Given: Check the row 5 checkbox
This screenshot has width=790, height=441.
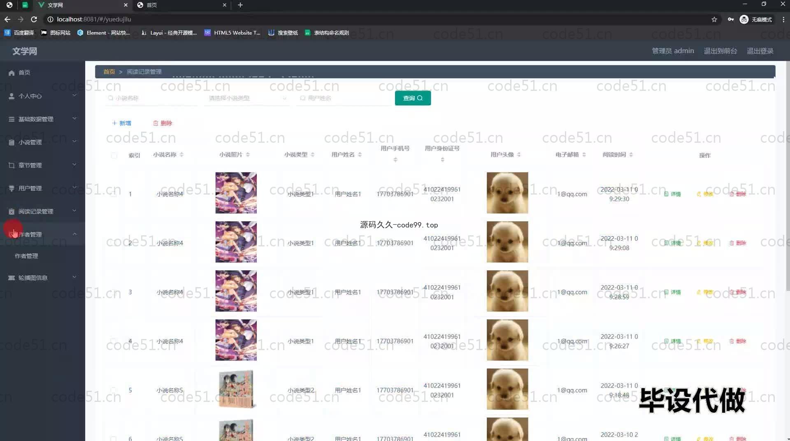Looking at the screenshot, I should coord(114,390).
